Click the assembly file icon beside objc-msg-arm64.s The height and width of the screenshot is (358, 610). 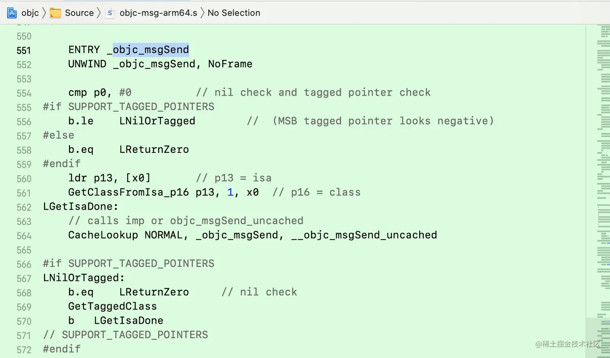[110, 13]
